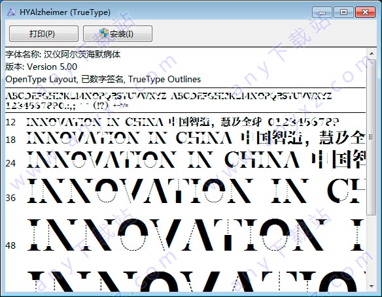The height and width of the screenshot is (297, 382).
Task: Click the alphabet character preview row
Action: tap(169, 96)
